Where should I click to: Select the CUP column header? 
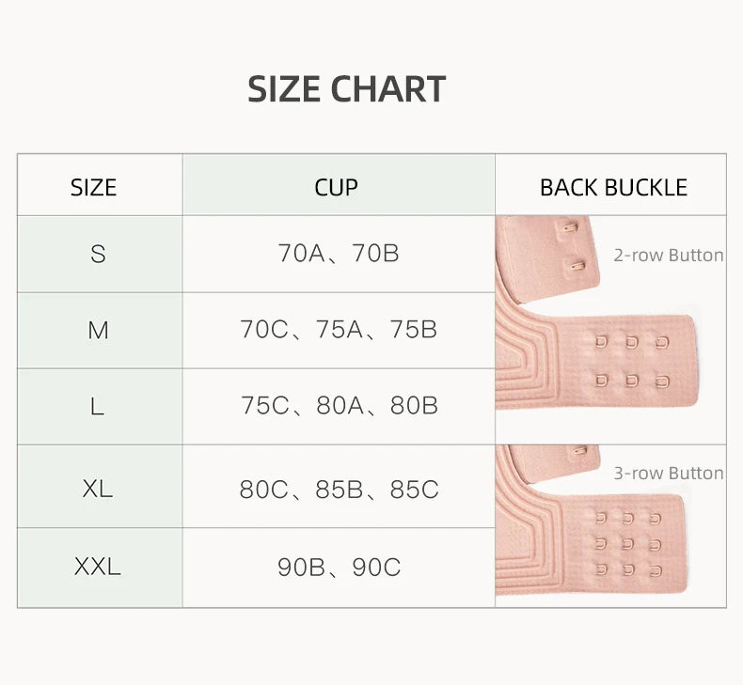(337, 187)
